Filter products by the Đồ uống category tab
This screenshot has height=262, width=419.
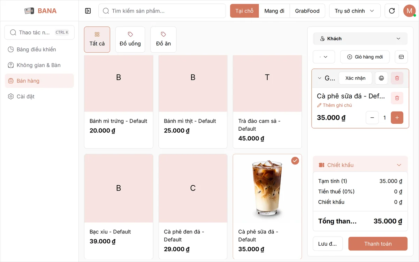130,39
